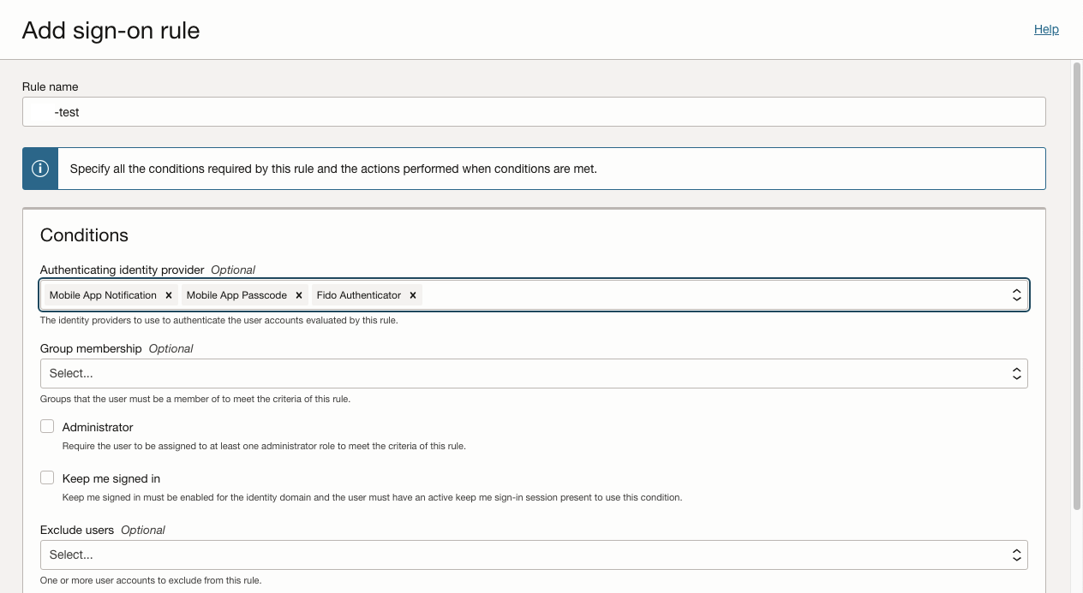Remove the Mobile App Passcode chip
The width and height of the screenshot is (1083, 593).
(x=299, y=295)
